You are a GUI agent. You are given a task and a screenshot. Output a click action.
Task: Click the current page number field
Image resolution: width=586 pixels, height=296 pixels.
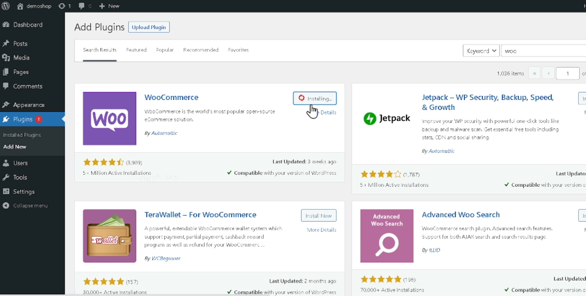click(x=568, y=73)
